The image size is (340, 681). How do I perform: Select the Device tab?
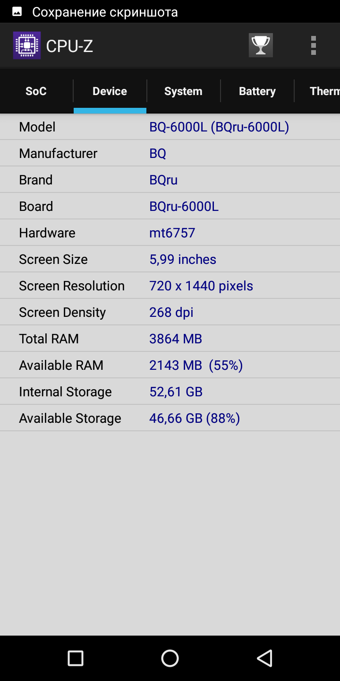[110, 91]
